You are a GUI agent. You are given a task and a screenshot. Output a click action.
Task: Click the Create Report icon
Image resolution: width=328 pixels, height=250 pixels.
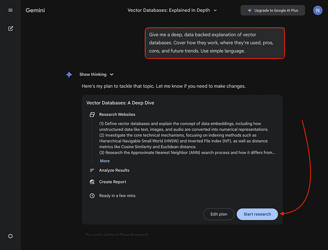[92, 182]
